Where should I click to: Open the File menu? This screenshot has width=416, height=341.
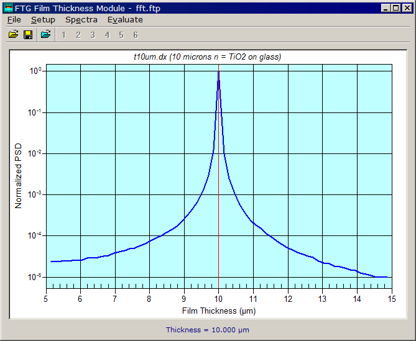click(14, 20)
